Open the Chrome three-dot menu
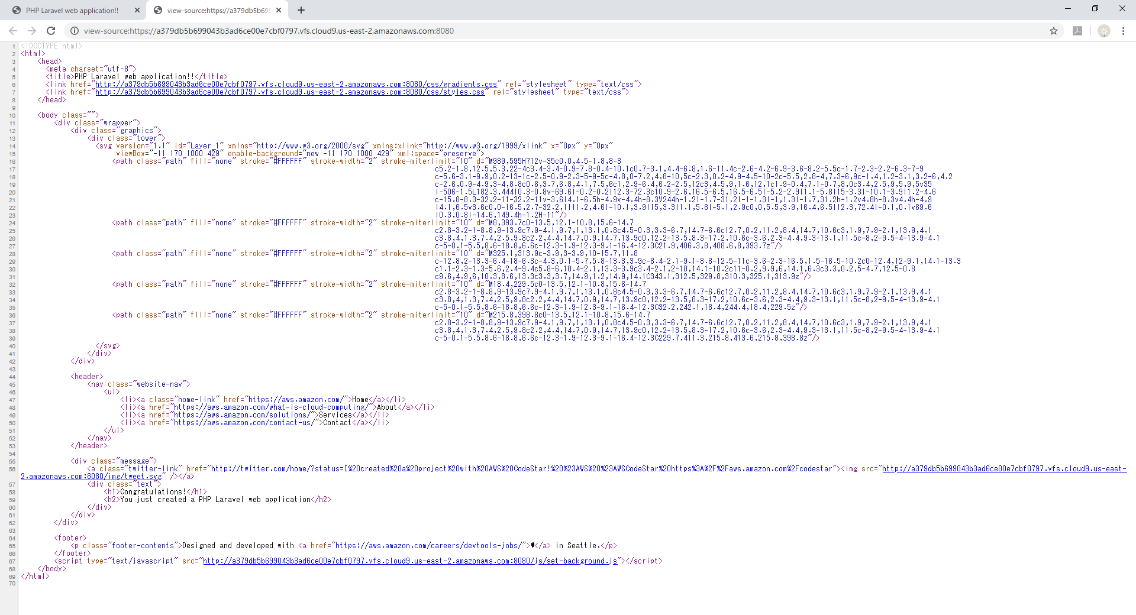 1123,31
